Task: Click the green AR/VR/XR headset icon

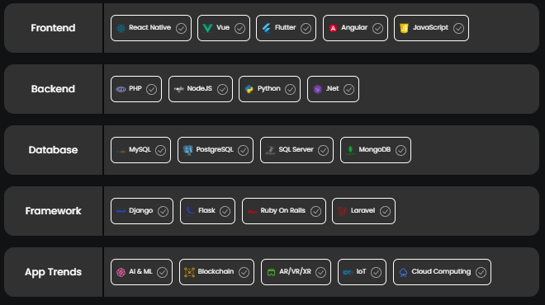Action: coord(271,272)
